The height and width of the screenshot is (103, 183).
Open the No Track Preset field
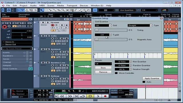pyautogui.click(x=17, y=49)
